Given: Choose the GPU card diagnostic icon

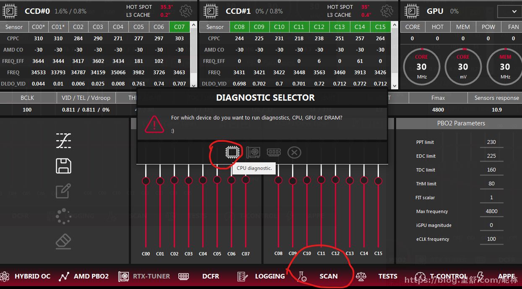Looking at the screenshot, I should click(253, 152).
